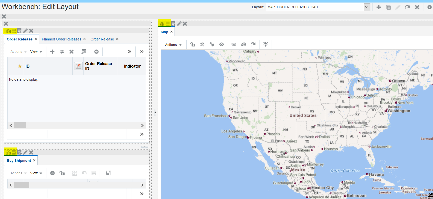Click the unlock icon in Map toolbar

[x=193, y=44]
